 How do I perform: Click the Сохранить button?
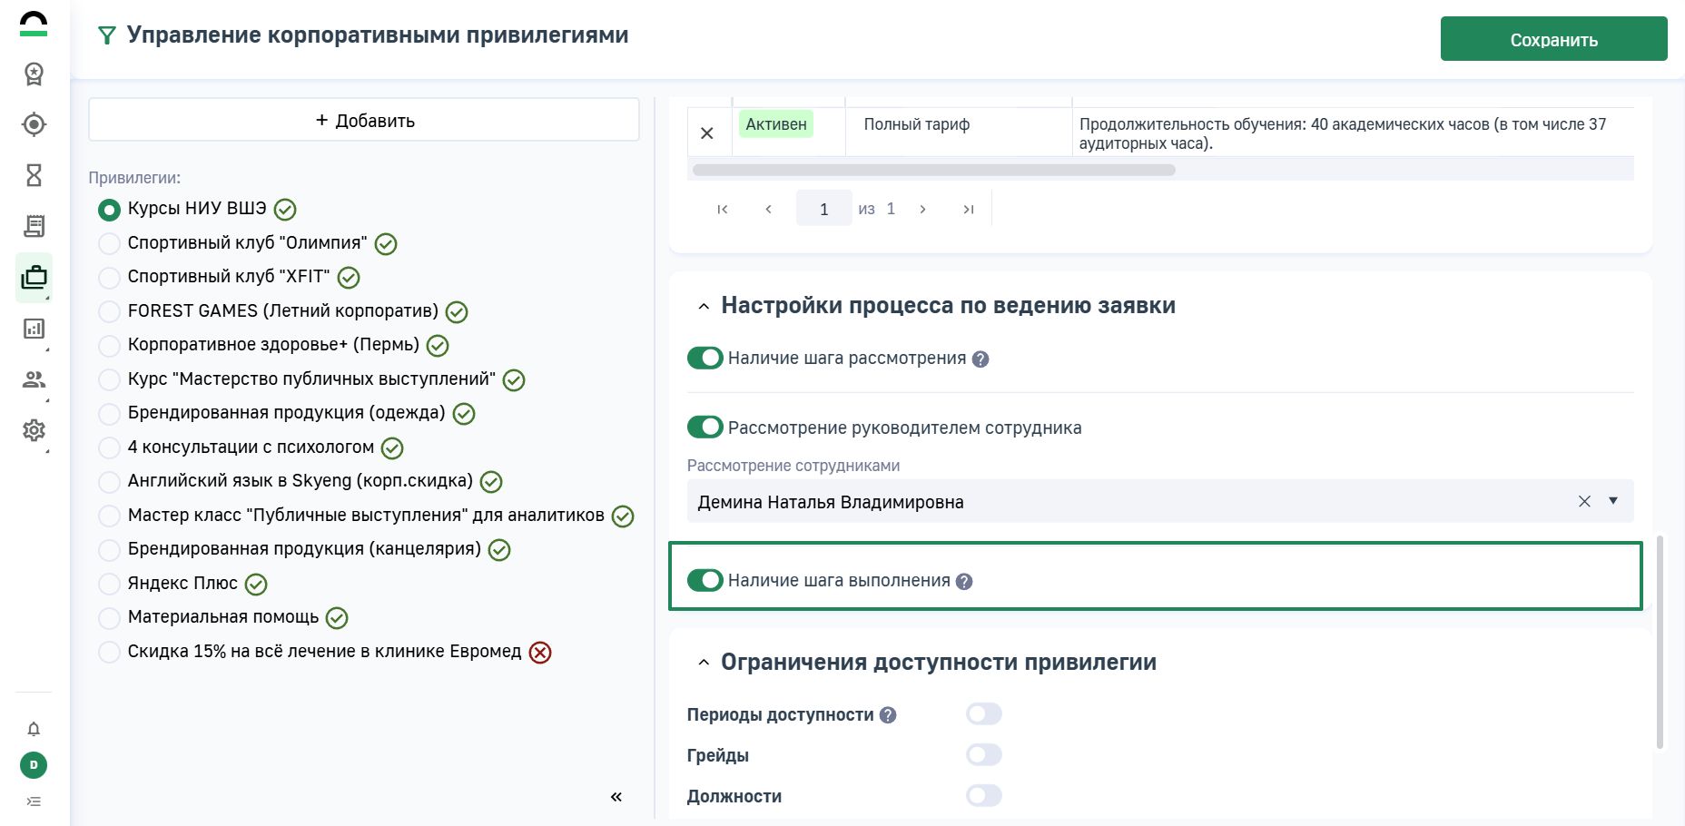tap(1553, 39)
